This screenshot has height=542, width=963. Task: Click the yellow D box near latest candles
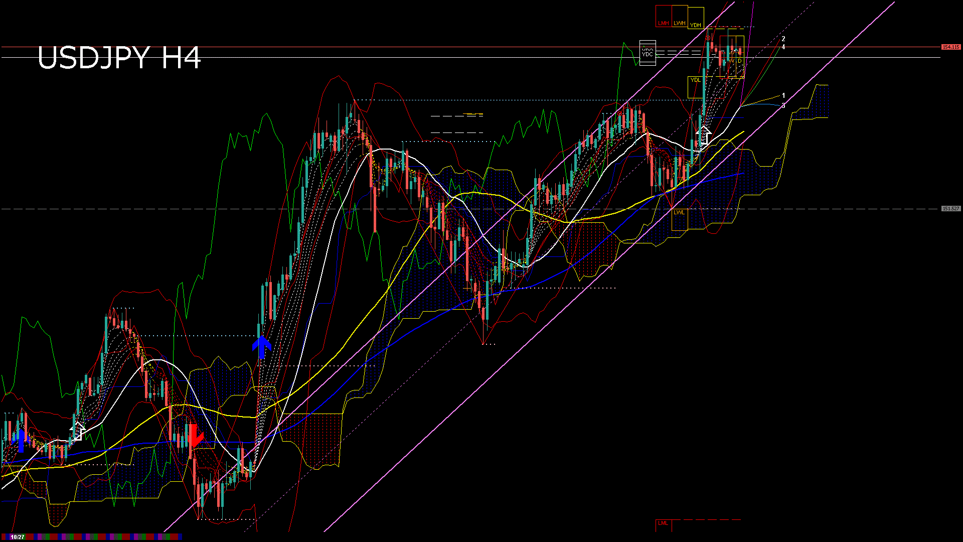click(739, 61)
